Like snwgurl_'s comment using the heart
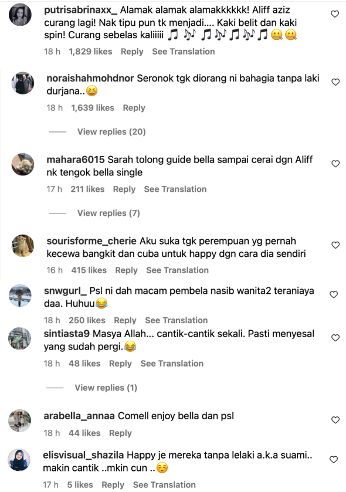This screenshot has height=492, width=346. click(334, 294)
